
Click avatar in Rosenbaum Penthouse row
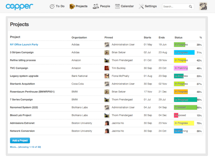[x=107, y=92]
